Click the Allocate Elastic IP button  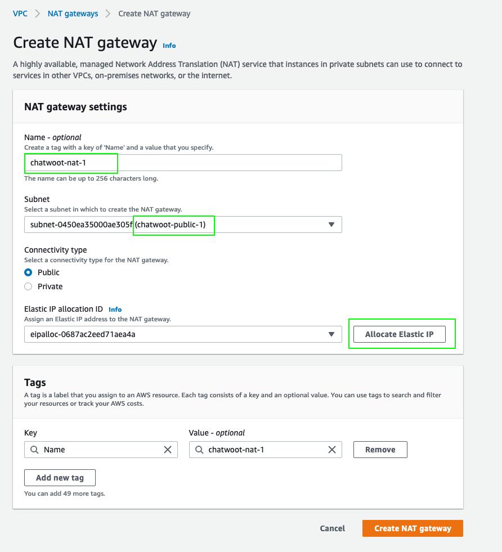coord(399,334)
